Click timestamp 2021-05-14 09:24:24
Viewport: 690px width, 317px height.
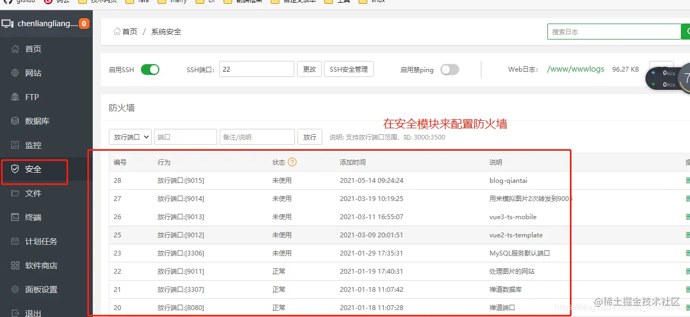[x=372, y=180]
